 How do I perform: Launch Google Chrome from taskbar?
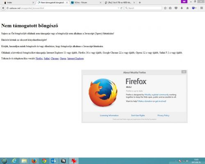[x=44, y=161]
